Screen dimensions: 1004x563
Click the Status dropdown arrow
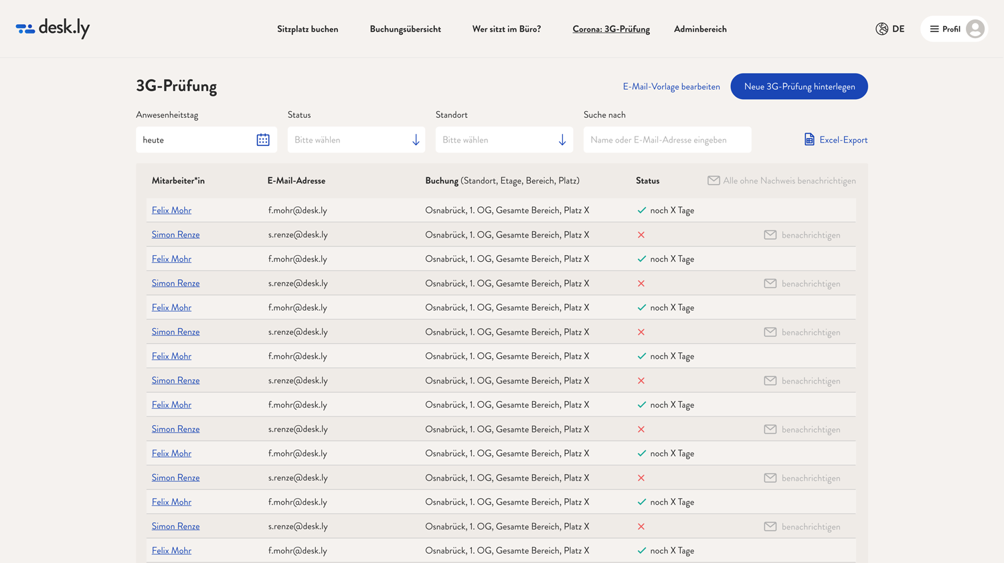[416, 140]
